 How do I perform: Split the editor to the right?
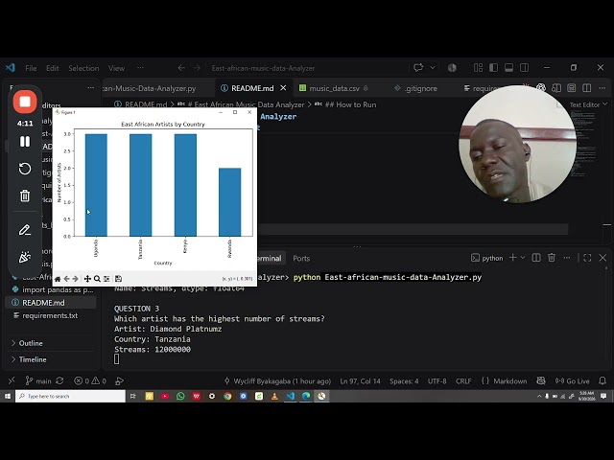[586, 88]
